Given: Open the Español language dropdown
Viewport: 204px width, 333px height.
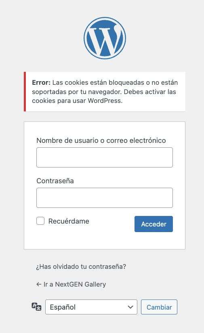Looking at the screenshot, I should (x=91, y=307).
